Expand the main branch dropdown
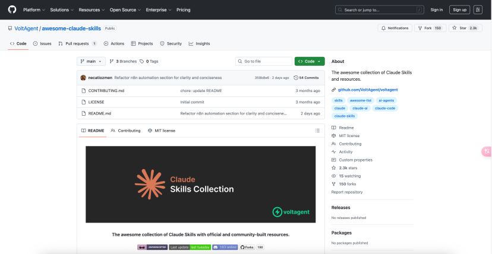 [x=91, y=61]
